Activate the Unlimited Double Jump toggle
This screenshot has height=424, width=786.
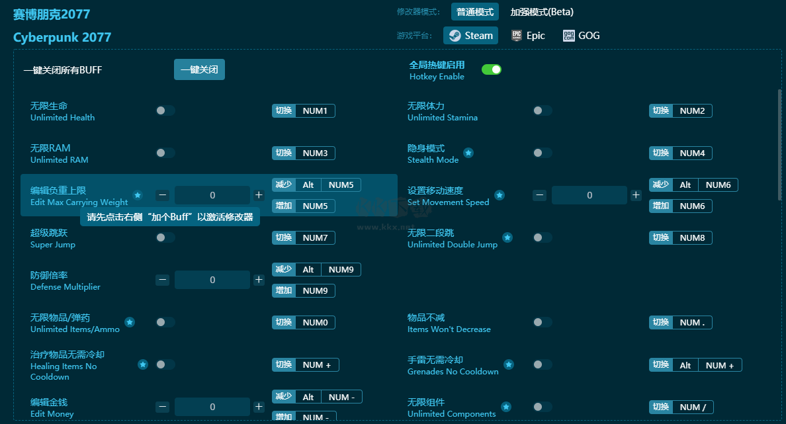pos(542,237)
